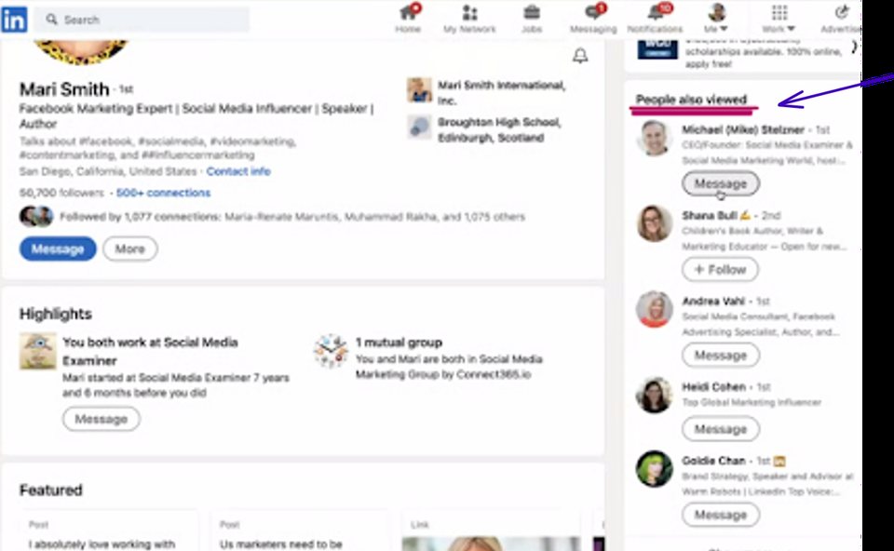Message Michael (Mike) Stelzner
894x551 pixels.
[x=721, y=183]
